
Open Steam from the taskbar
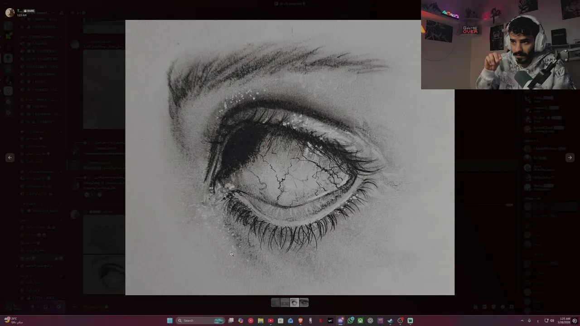390,321
